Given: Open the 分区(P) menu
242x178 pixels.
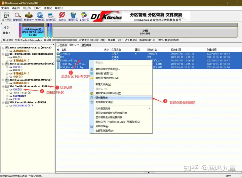Looking at the screenshot, I should click(27, 8).
